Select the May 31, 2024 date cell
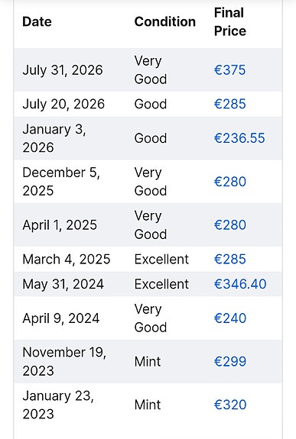This screenshot has height=439, width=296. (x=63, y=284)
